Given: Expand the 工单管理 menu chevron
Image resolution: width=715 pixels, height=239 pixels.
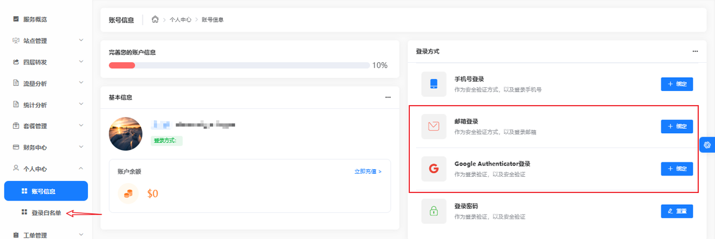Looking at the screenshot, I should tap(81, 235).
